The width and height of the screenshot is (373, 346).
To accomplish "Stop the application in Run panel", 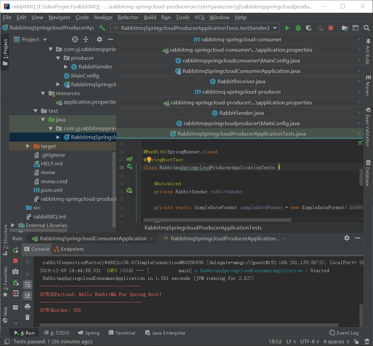I will coord(15,261).
